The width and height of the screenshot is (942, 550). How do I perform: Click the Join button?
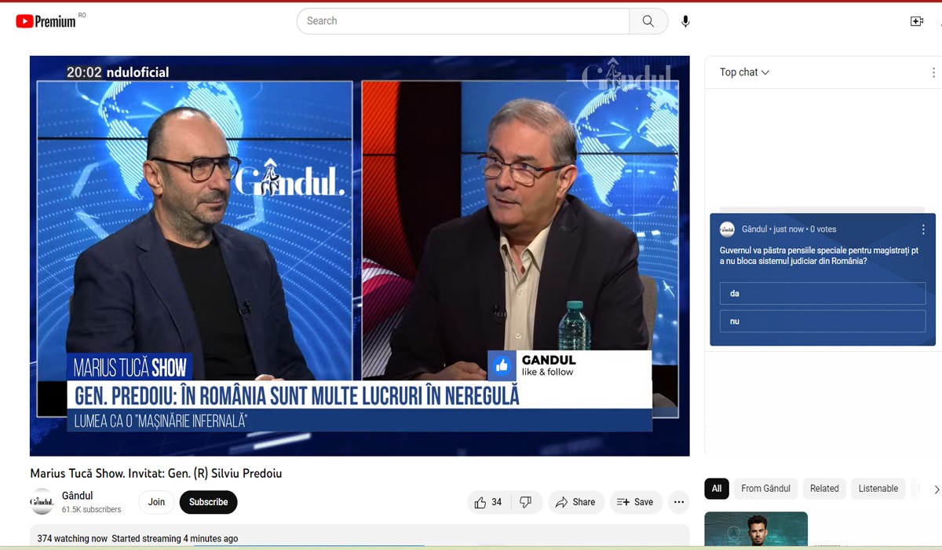157,502
